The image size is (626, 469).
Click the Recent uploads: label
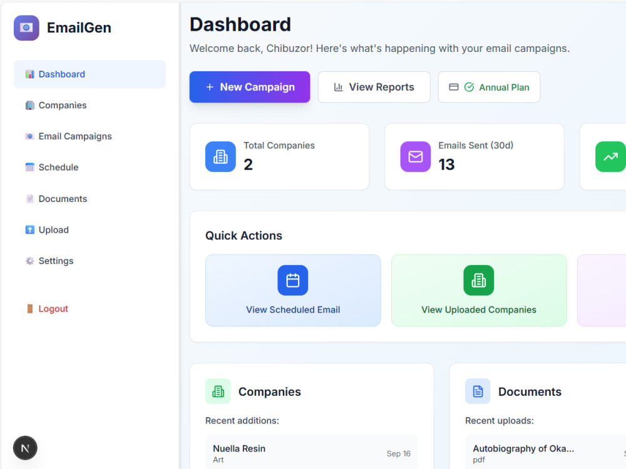point(500,420)
